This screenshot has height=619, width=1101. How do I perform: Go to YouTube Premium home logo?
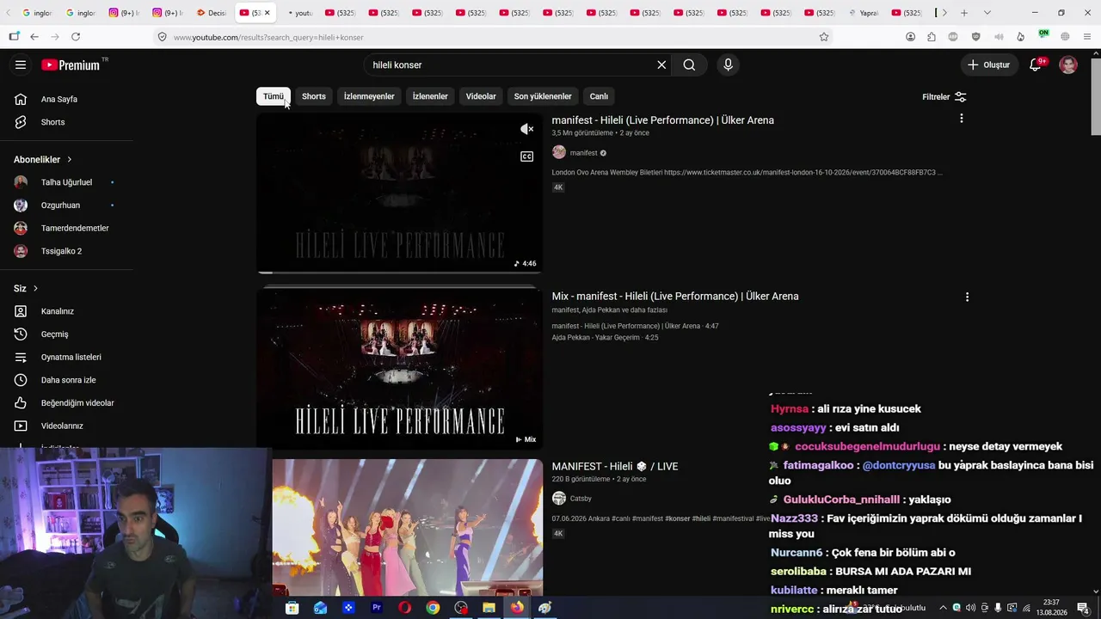pyautogui.click(x=71, y=64)
